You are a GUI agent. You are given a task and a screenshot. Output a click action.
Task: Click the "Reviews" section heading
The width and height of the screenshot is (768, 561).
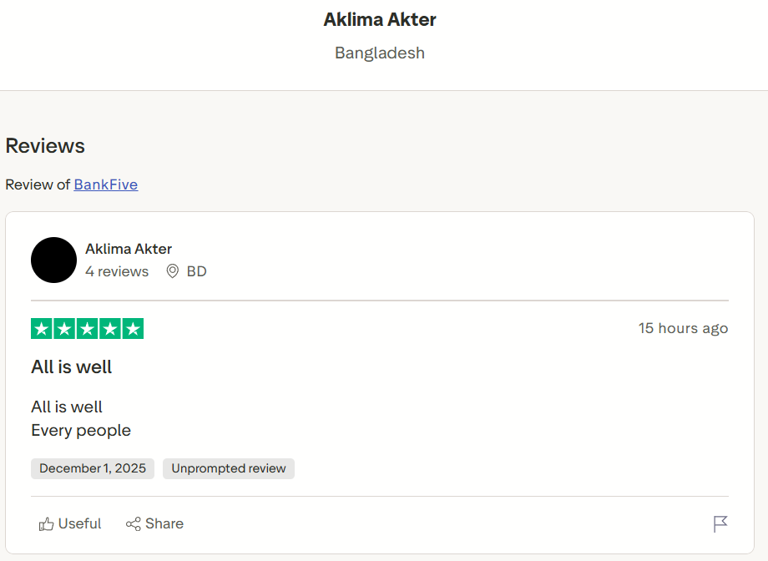(45, 146)
